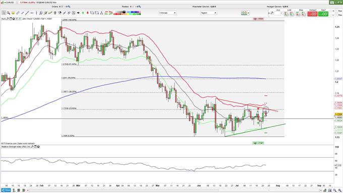Image resolution: width=343 pixels, height=193 pixels.
Task: Click the square window icon in Kurs header
Action: point(11,19)
